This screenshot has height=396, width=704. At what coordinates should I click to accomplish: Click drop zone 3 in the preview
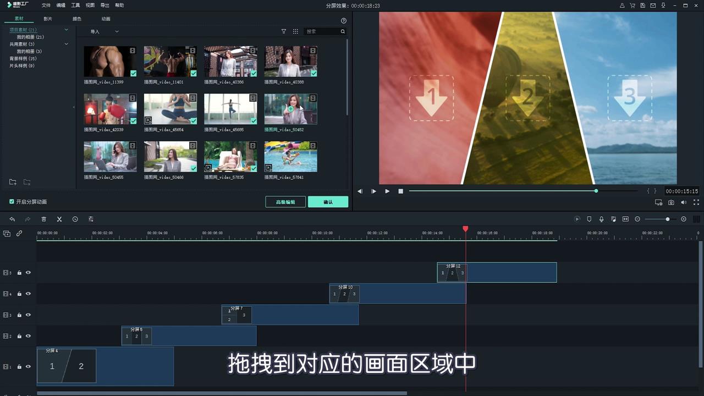pos(629,98)
